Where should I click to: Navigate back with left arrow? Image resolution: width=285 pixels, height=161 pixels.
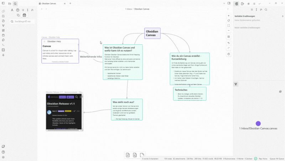[42, 9]
